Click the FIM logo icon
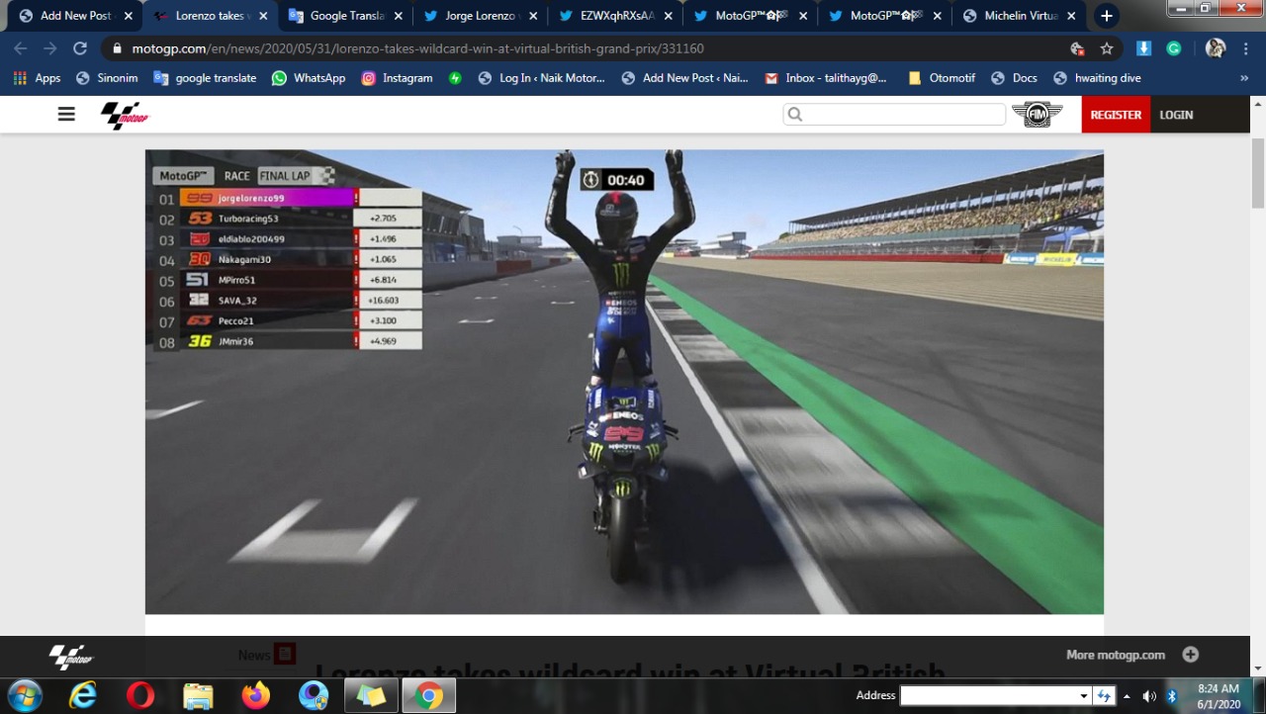This screenshot has width=1266, height=714. click(1037, 115)
